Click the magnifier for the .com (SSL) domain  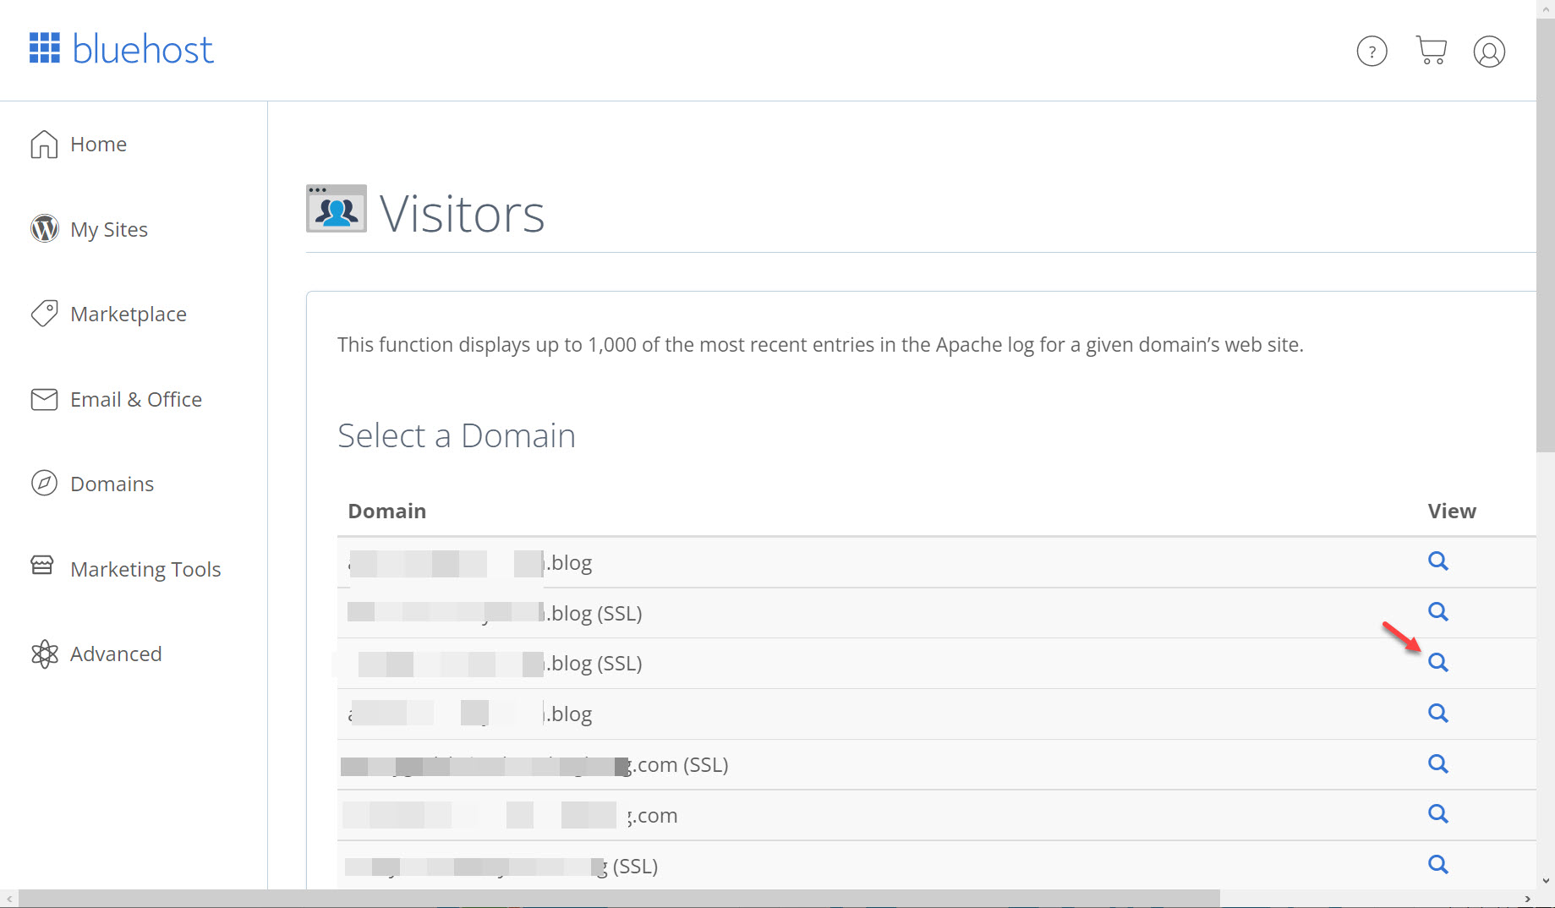(x=1437, y=764)
